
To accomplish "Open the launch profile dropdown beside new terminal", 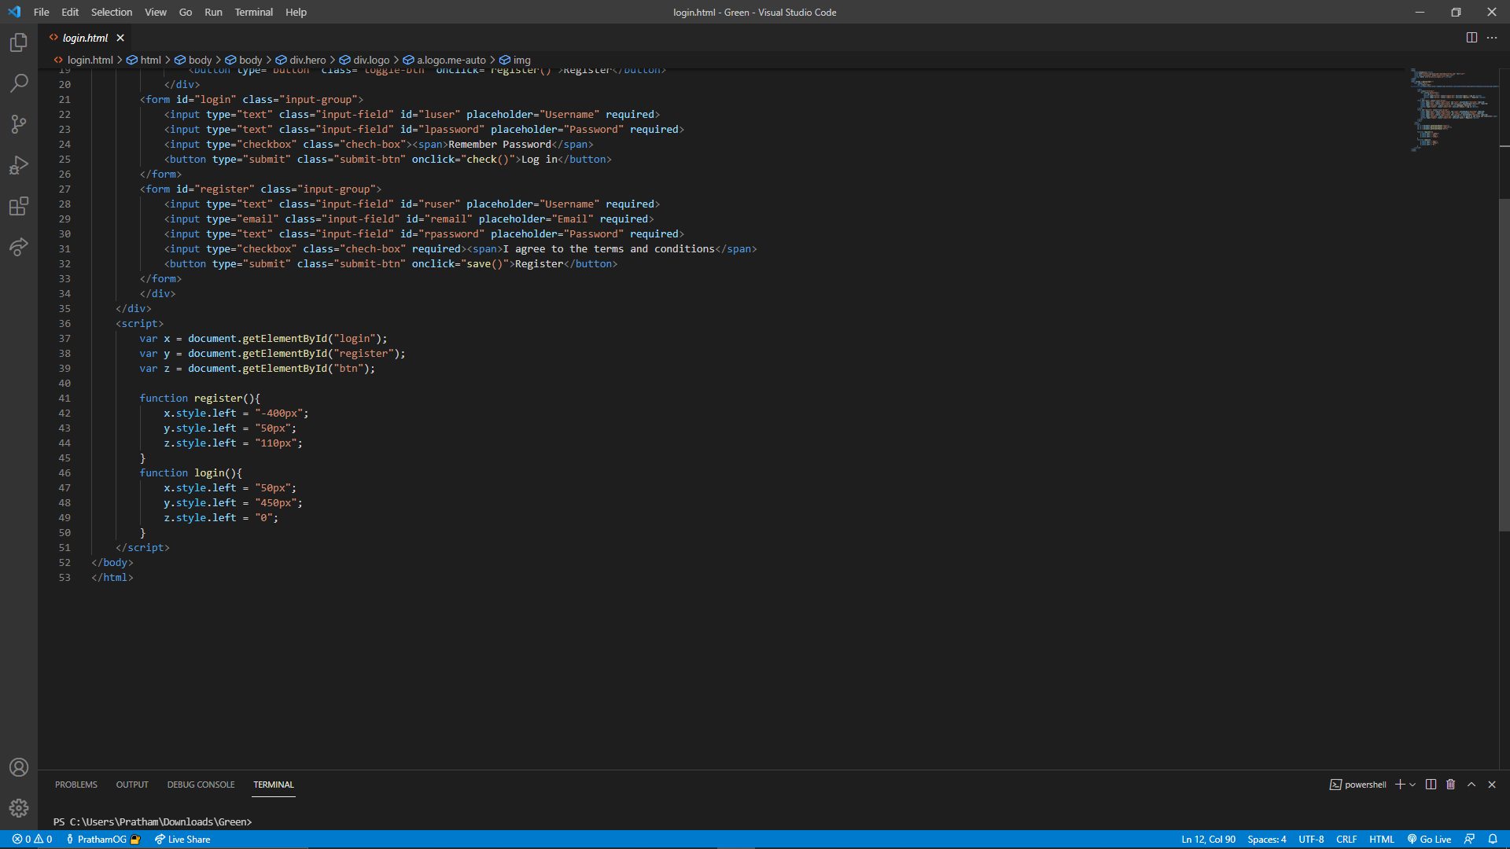I will pos(1412,785).
